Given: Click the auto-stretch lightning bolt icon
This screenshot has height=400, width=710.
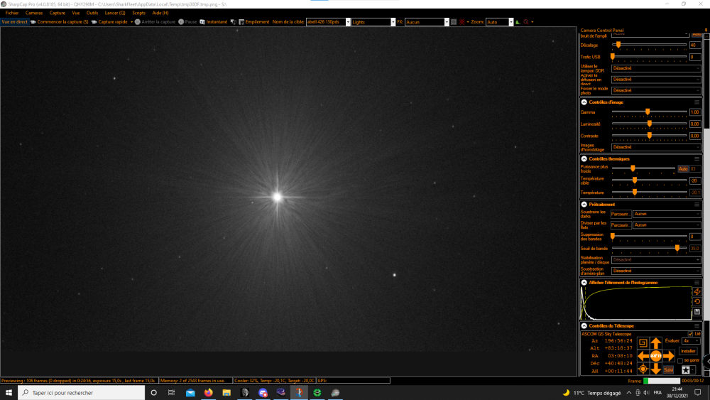Looking at the screenshot, I should 697,292.
